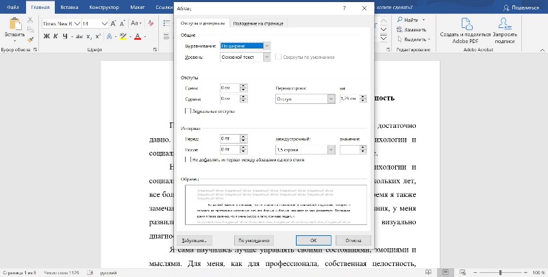Screen dimensions: 548x277
Task: Expand the Уровень outline level dropdown
Action: (267, 57)
